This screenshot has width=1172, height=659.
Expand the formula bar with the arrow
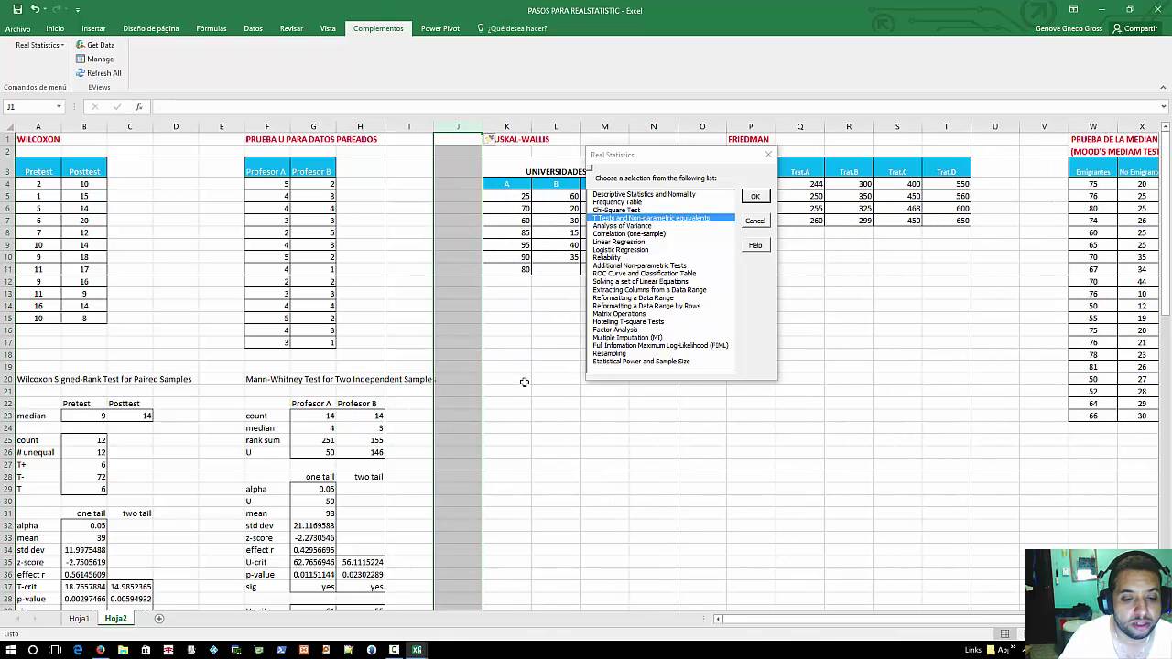pos(1163,107)
